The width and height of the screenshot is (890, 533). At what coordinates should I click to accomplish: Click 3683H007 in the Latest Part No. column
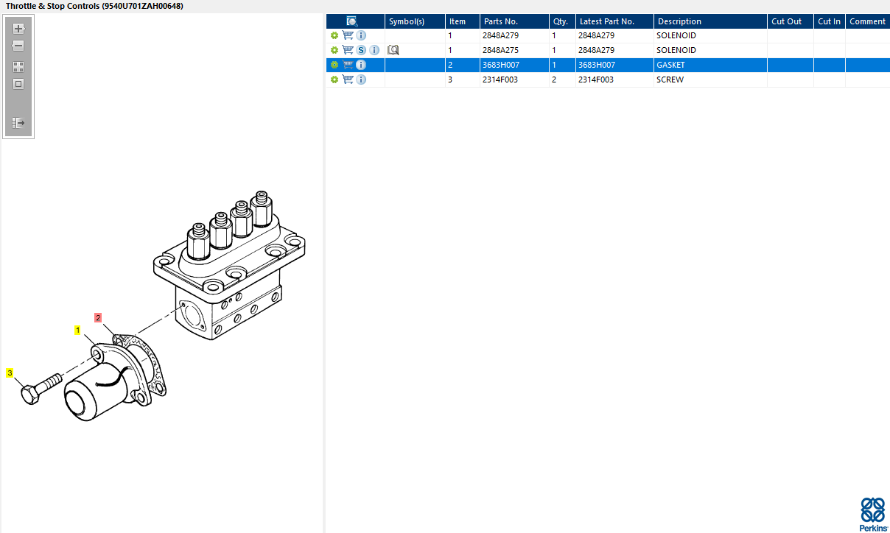pyautogui.click(x=596, y=65)
